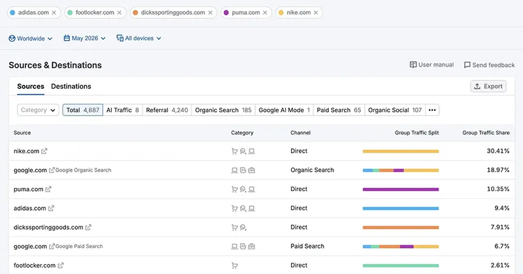Click the 18.97% traffic share value

coord(498,170)
